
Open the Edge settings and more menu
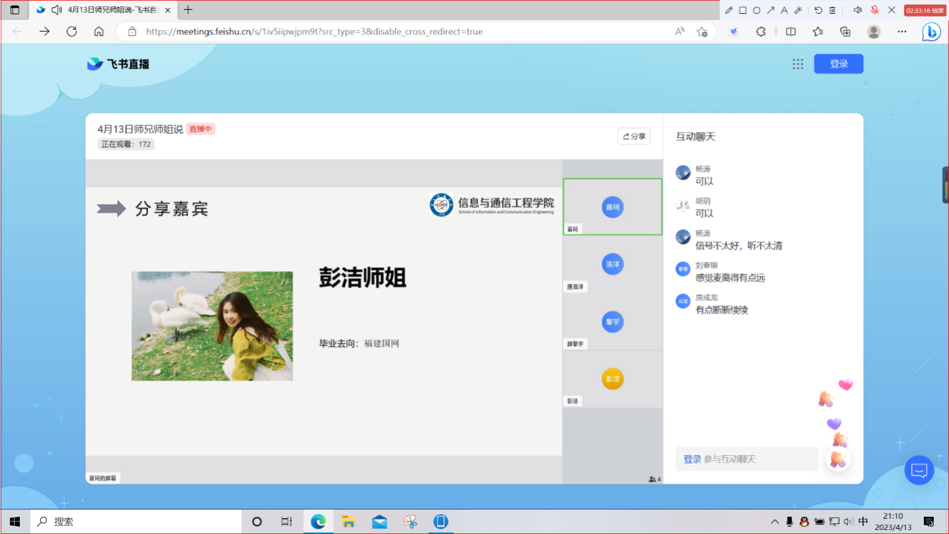tap(902, 32)
